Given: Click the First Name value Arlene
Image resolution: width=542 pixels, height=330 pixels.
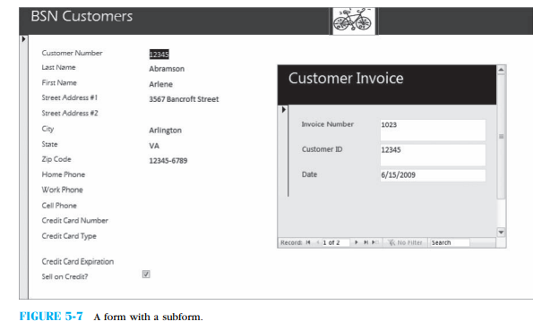Looking at the screenshot, I should 160,84.
